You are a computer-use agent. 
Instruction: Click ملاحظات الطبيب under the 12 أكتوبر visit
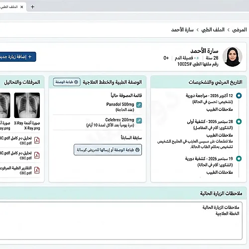coord(220,109)
